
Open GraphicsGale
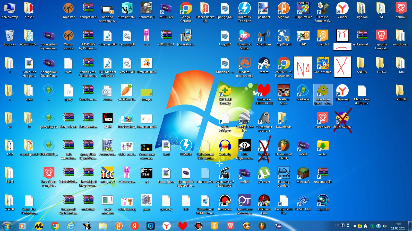[303, 8]
